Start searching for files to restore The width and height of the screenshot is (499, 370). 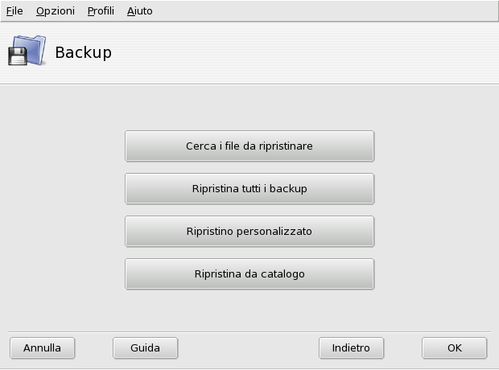pos(249,146)
